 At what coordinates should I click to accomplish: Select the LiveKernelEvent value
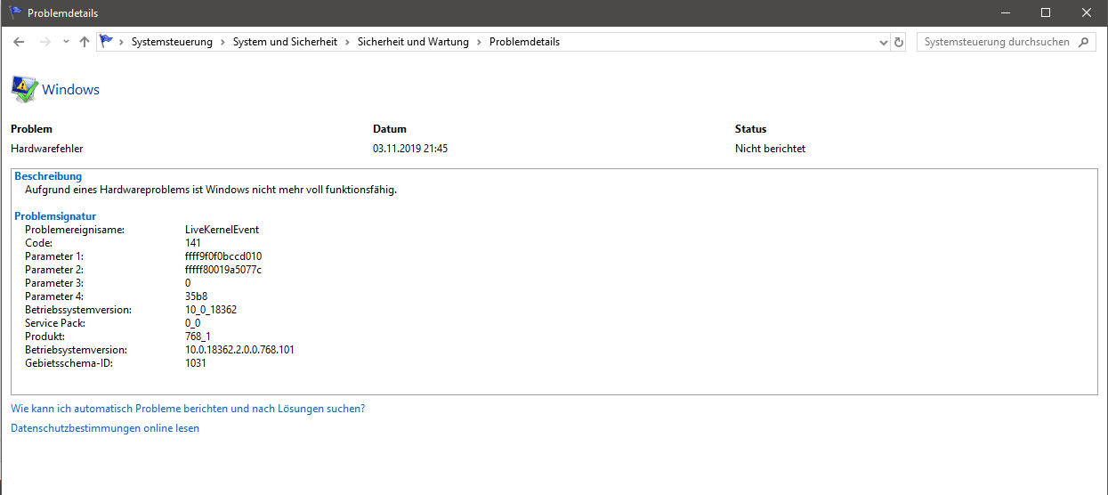coord(222,230)
